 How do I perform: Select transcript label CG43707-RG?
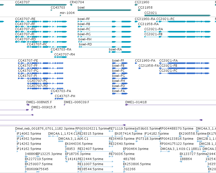(25, 29)
